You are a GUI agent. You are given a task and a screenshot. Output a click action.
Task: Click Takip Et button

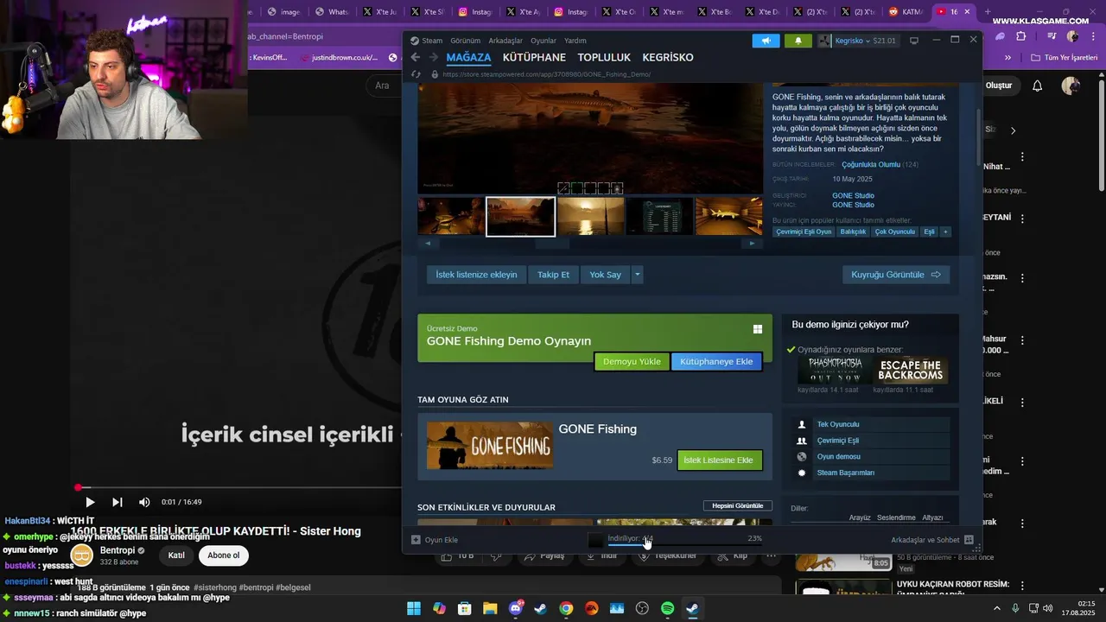tap(553, 275)
